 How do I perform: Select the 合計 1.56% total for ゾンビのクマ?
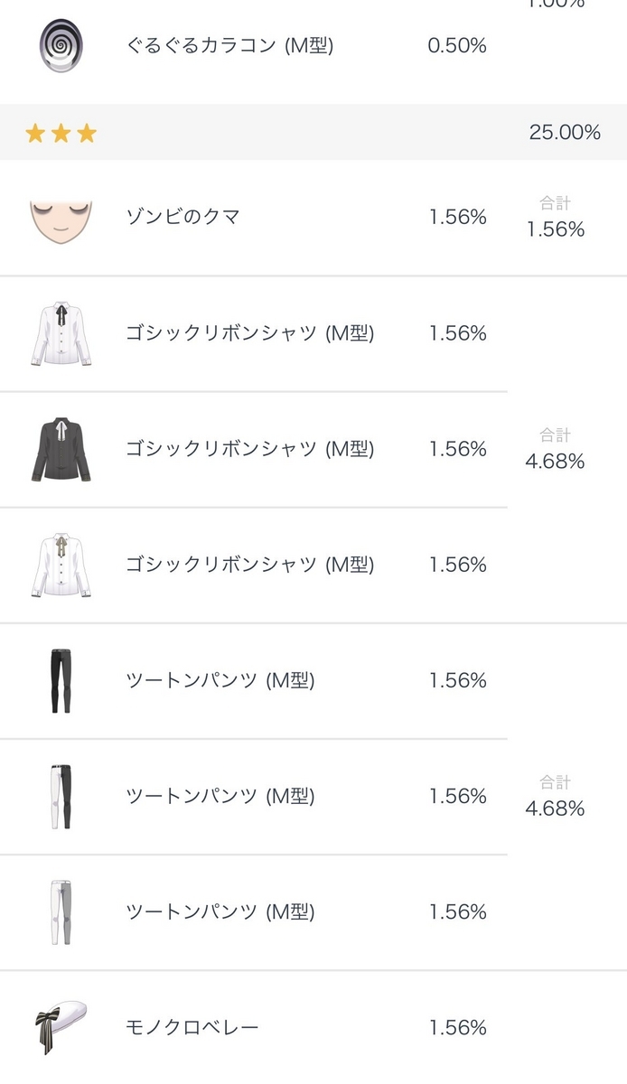click(x=556, y=218)
